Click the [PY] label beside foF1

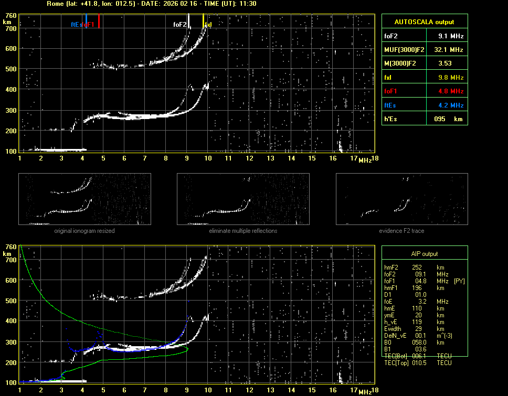coord(459,281)
